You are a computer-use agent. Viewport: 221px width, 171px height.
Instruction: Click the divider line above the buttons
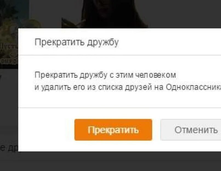point(120,108)
